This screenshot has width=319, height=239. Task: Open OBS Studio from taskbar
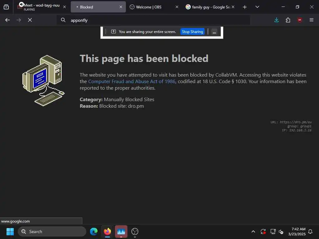[x=135, y=232]
